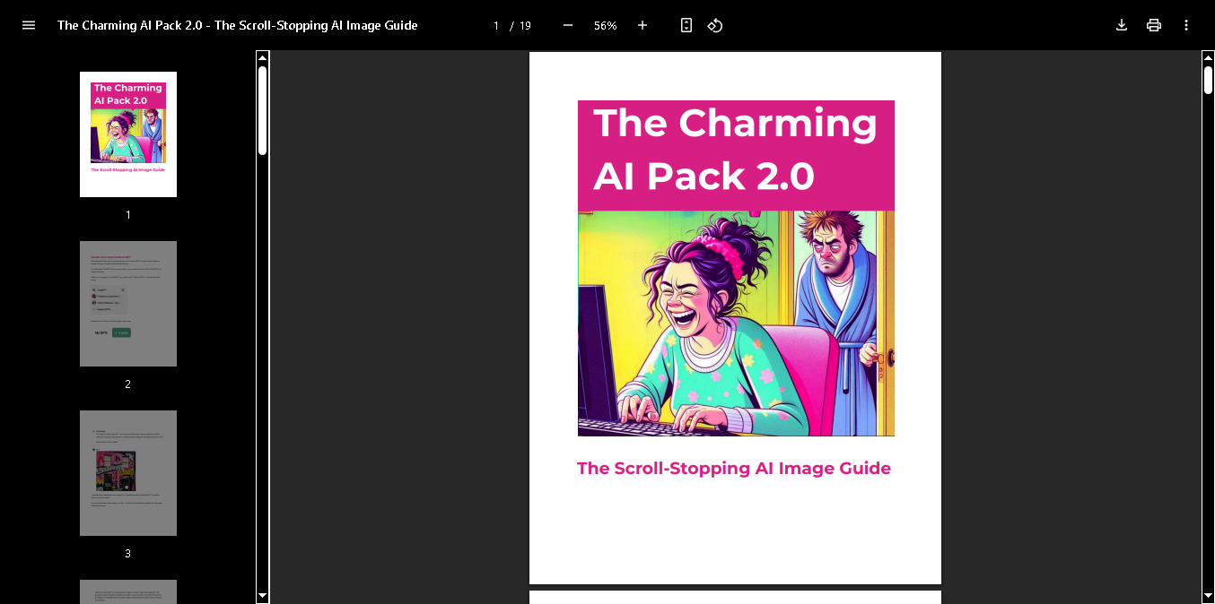Viewport: 1215px width, 604px height.
Task: Rotate the document counterclockwise
Action: [715, 25]
